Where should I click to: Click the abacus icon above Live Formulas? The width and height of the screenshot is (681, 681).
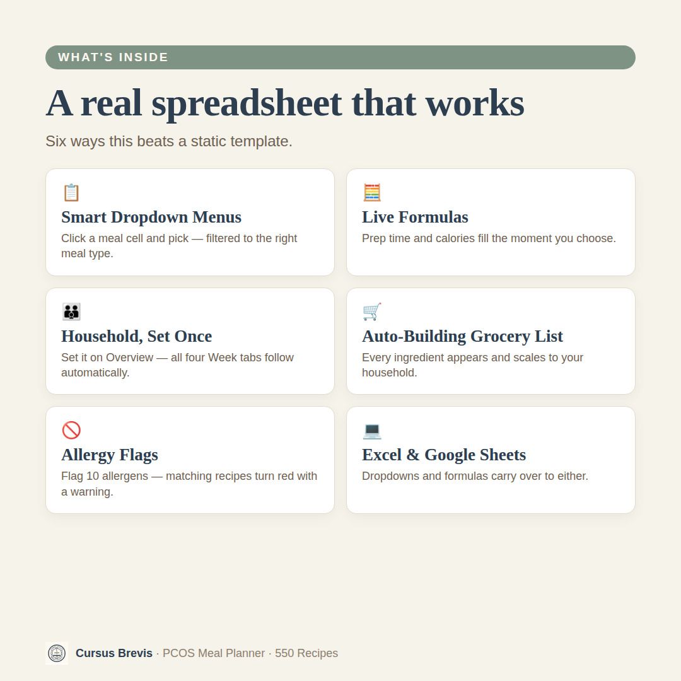(372, 192)
